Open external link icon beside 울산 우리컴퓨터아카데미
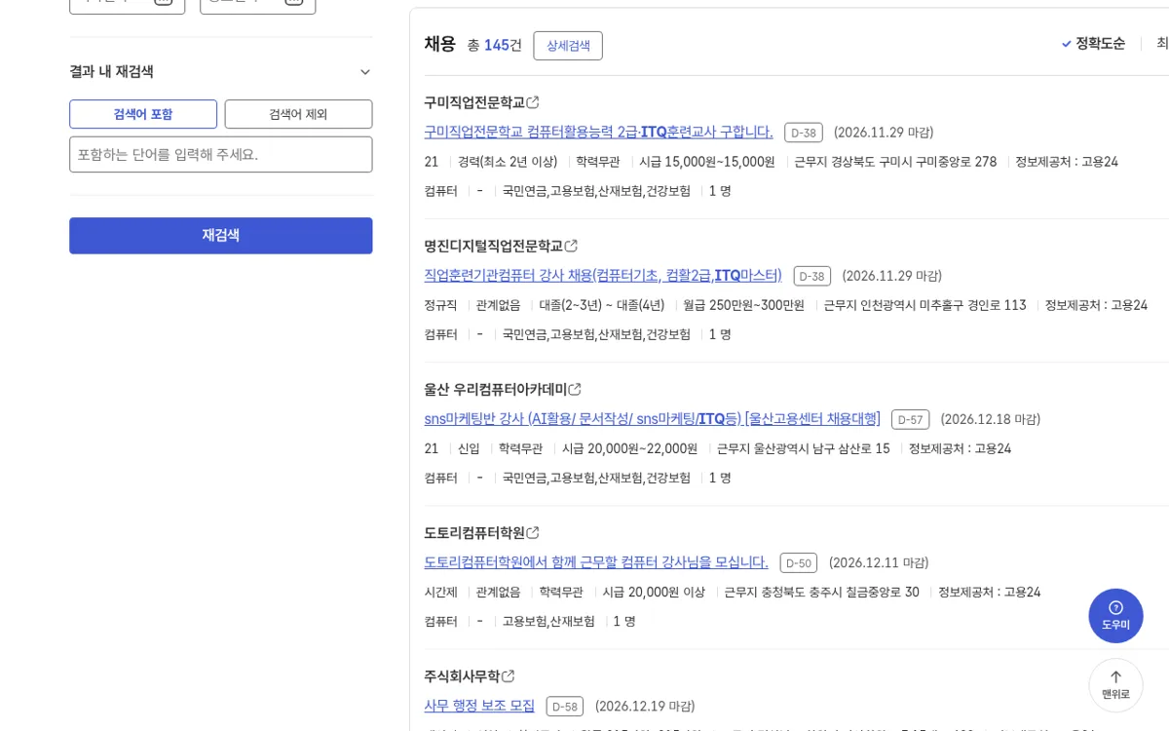This screenshot has height=731, width=1169. pos(575,389)
